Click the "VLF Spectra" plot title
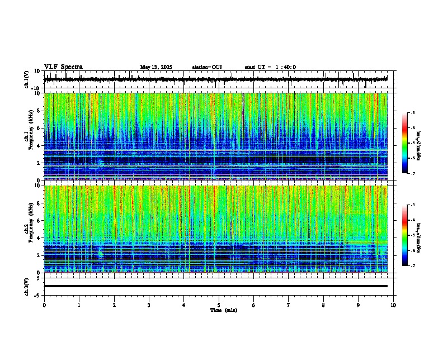Screen dimensions: 443x342 (63, 67)
